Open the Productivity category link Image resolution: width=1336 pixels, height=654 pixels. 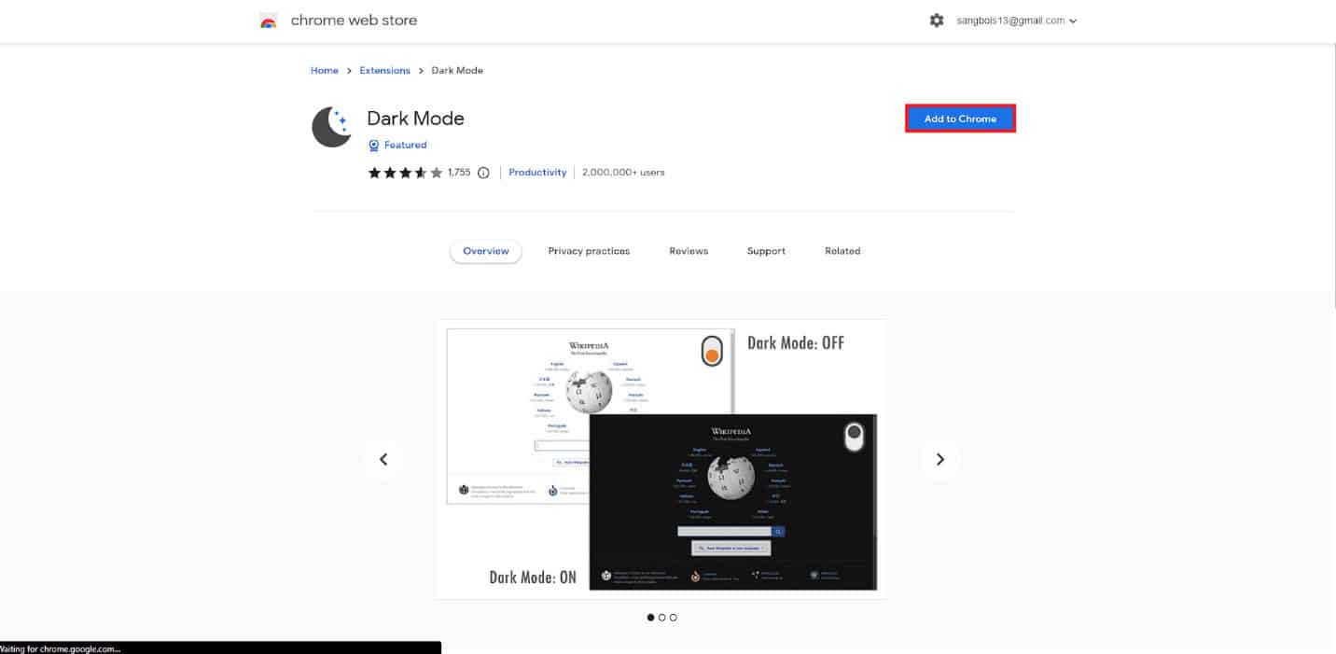537,173
